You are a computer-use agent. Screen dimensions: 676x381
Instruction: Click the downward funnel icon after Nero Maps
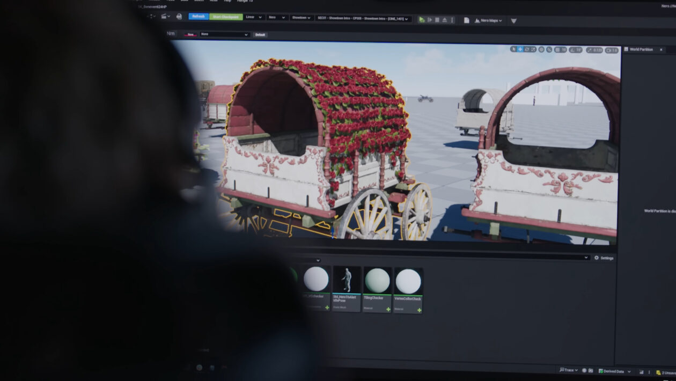coord(513,21)
